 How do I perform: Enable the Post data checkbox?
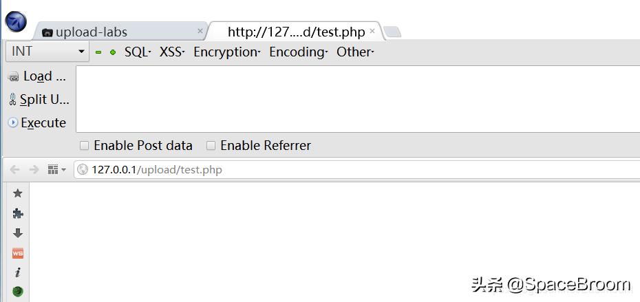(x=85, y=145)
